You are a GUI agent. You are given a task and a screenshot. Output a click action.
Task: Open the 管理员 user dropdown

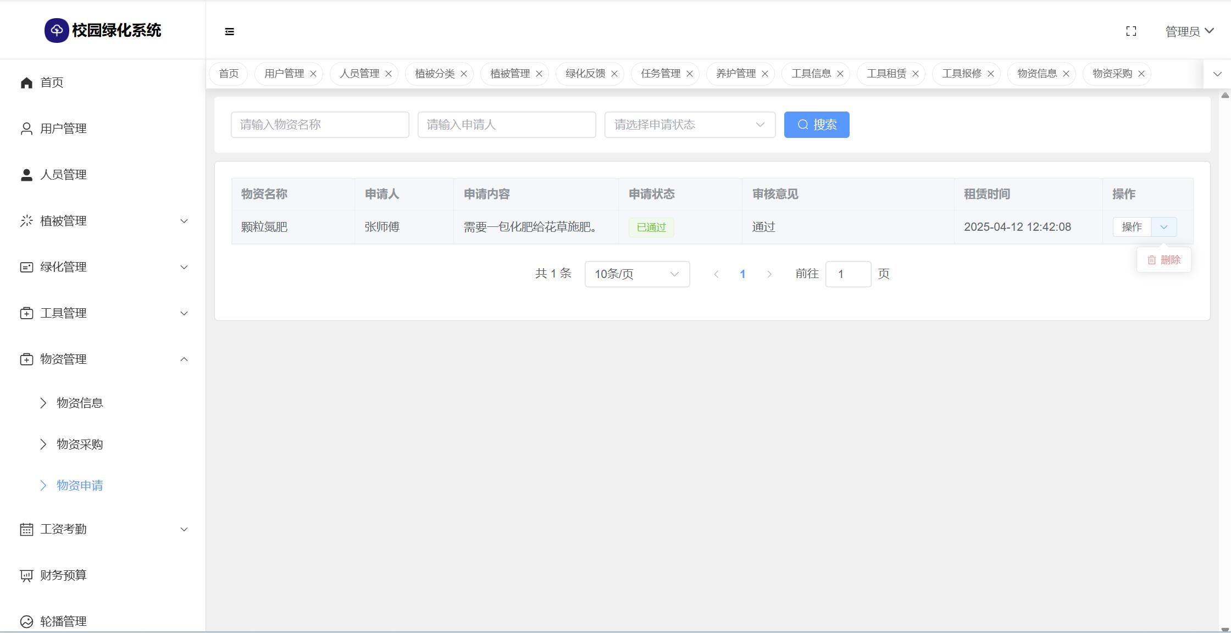click(x=1189, y=31)
